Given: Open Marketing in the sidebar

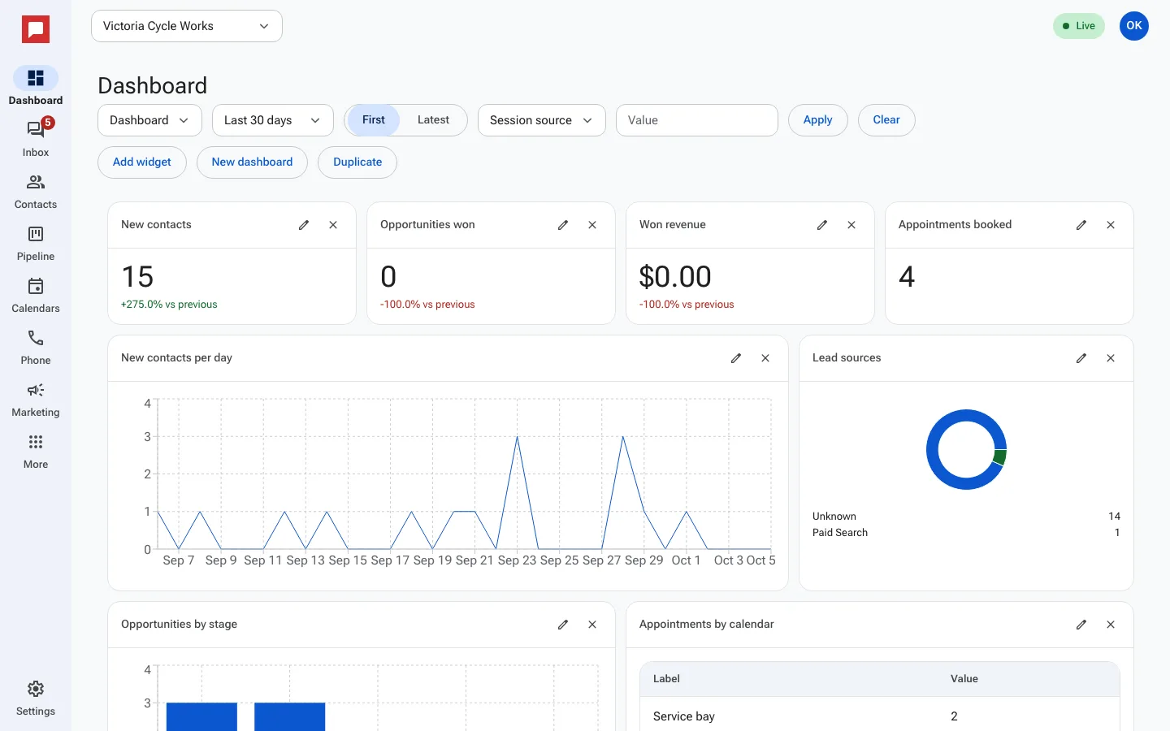Looking at the screenshot, I should [36, 398].
